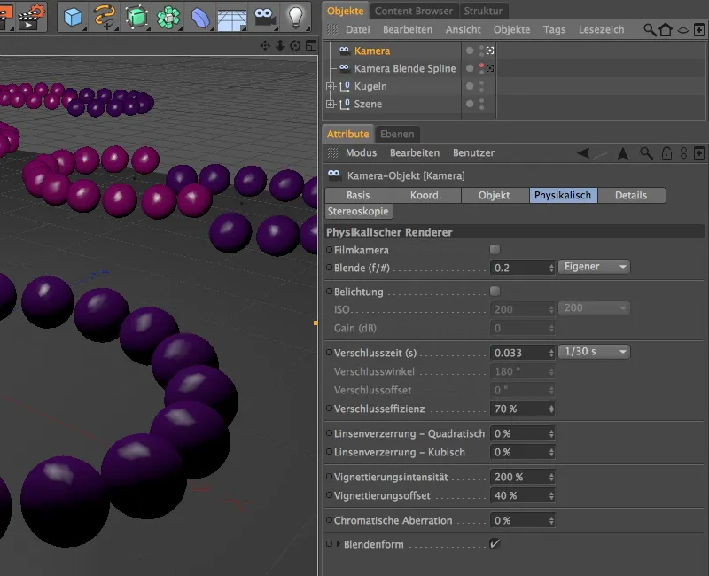Uncheck the Blendenform checkbox
709x576 pixels.
(495, 544)
